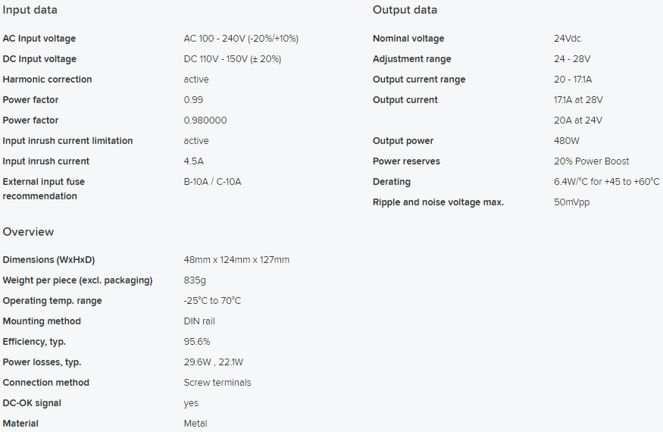Click the B-10A / C-10A fuse value
The height and width of the screenshot is (432, 663).
point(212,182)
